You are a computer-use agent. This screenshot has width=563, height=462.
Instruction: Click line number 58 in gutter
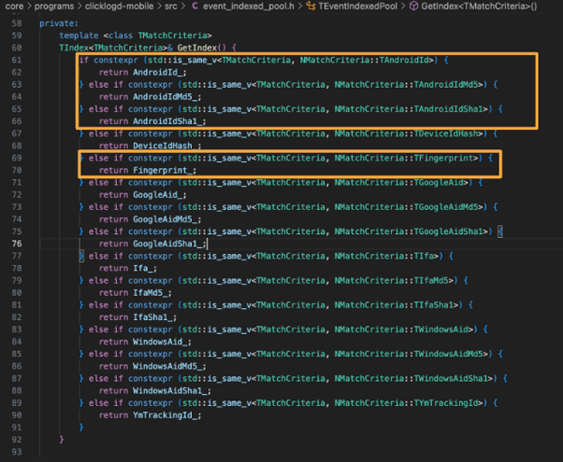coord(16,24)
